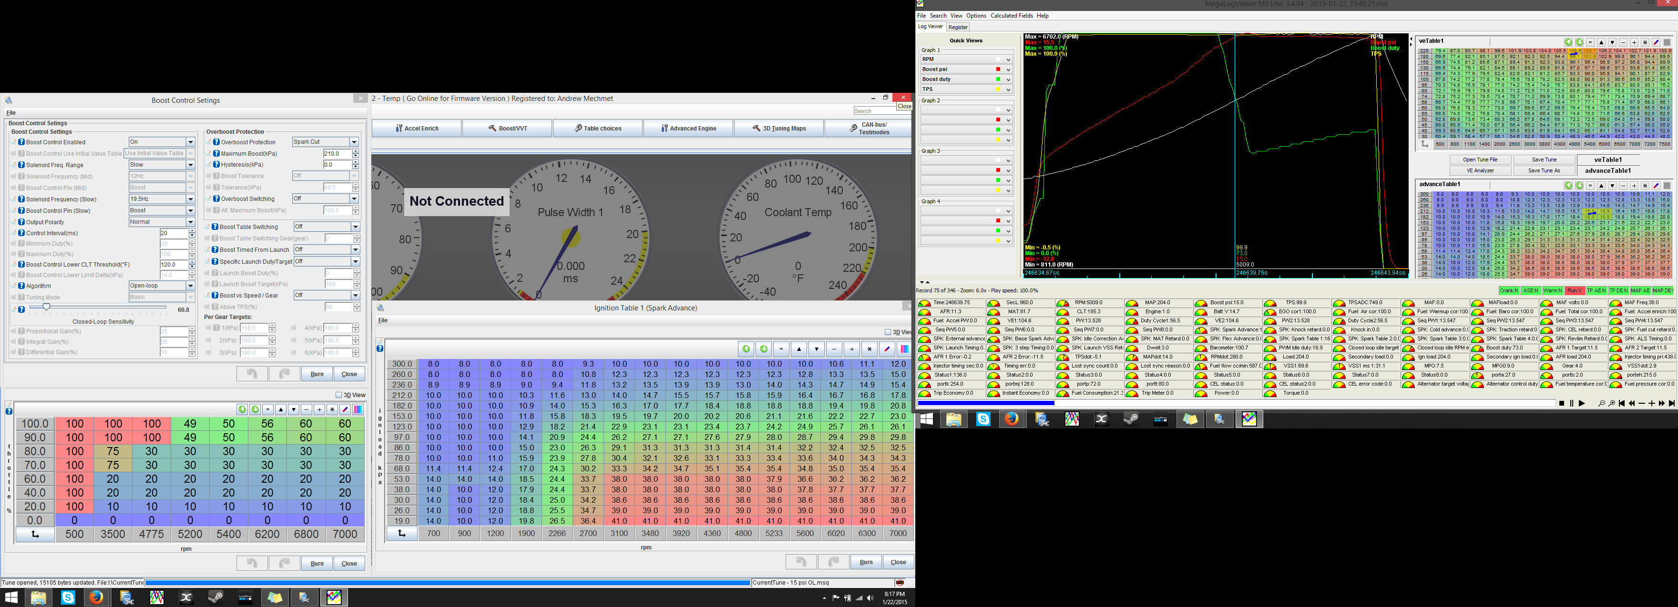Viewport: 1678px width, 607px height.
Task: Click the color gradient icon in Ignition Table toolbar
Action: click(x=904, y=348)
